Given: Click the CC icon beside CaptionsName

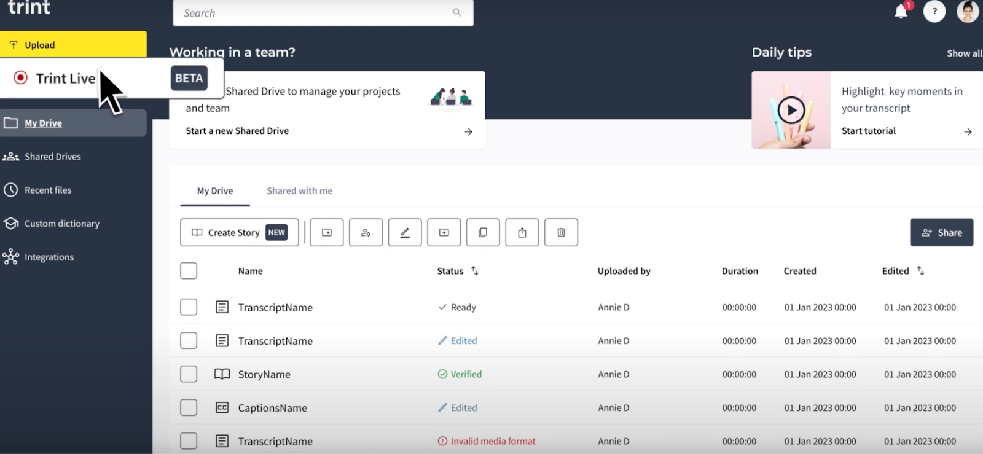Looking at the screenshot, I should 222,407.
